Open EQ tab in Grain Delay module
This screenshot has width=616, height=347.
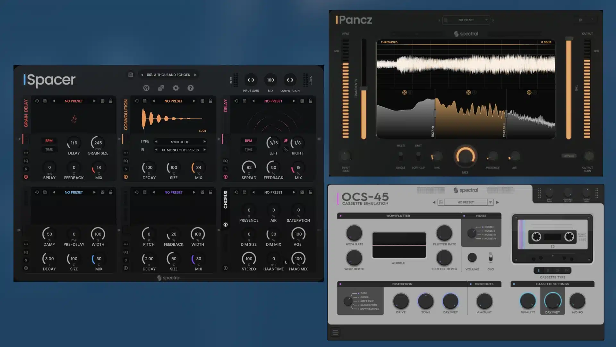click(26, 161)
